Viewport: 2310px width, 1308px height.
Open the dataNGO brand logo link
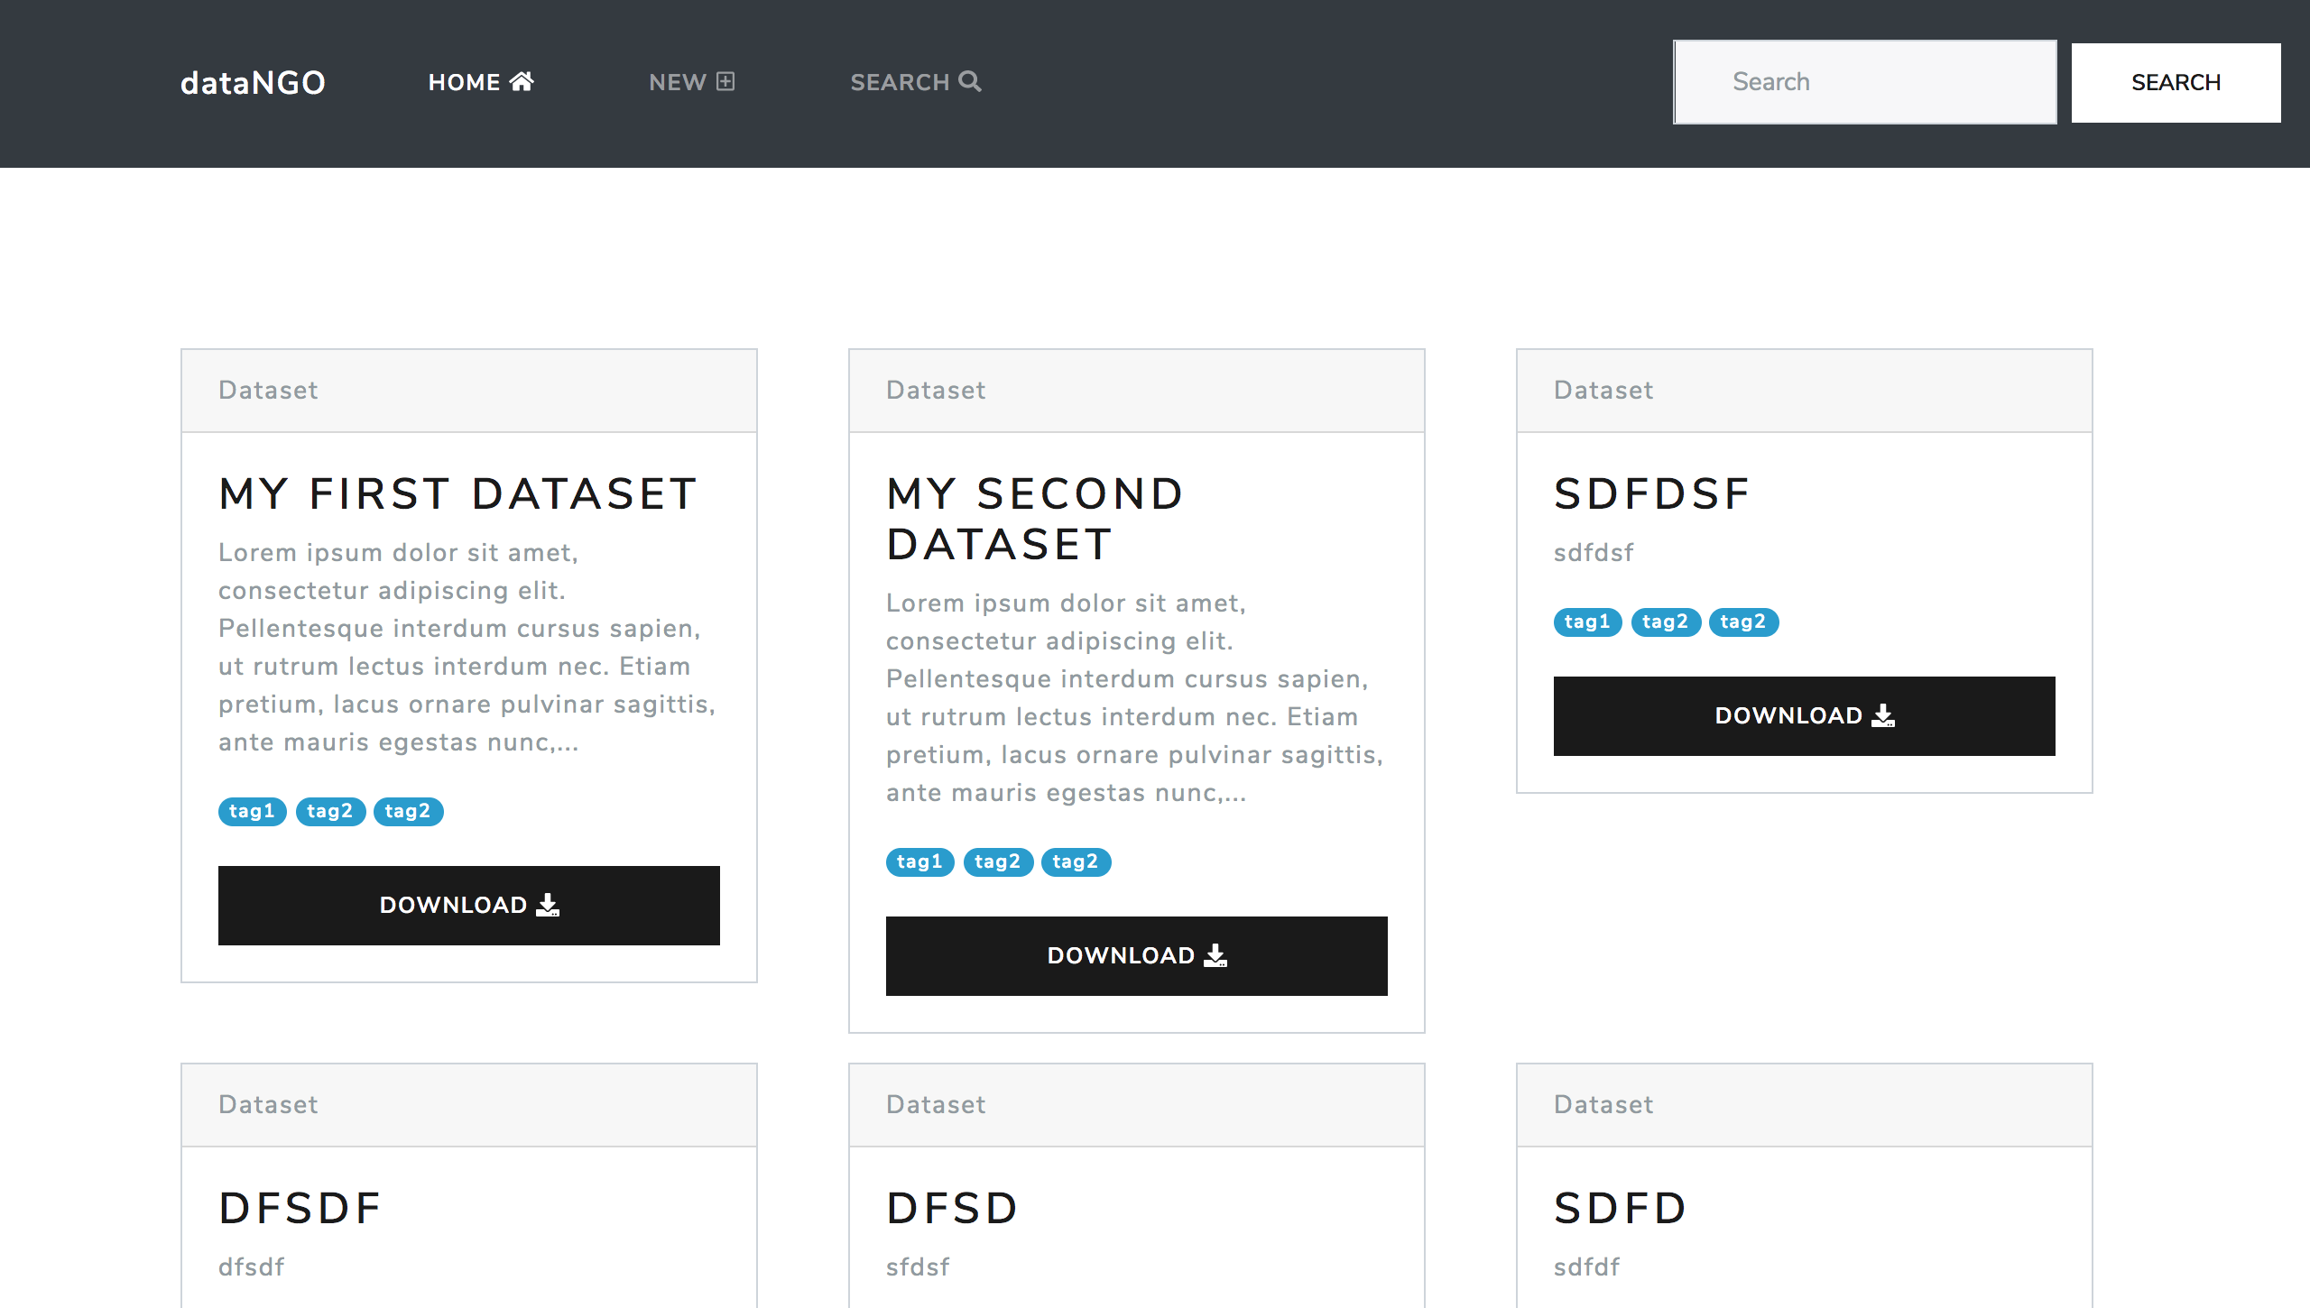253,83
